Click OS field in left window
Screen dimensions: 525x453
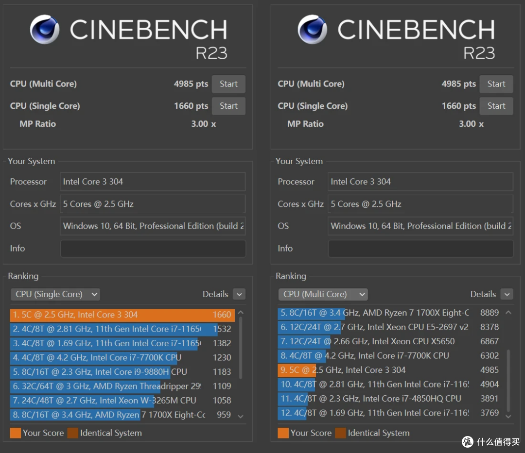pos(153,226)
